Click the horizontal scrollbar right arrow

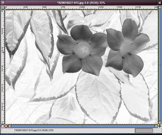(x=156, y=126)
